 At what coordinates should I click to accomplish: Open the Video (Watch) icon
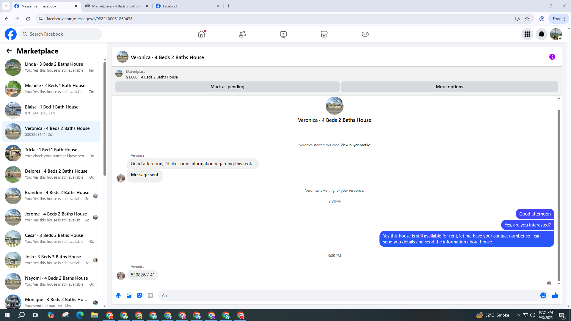pos(283,34)
